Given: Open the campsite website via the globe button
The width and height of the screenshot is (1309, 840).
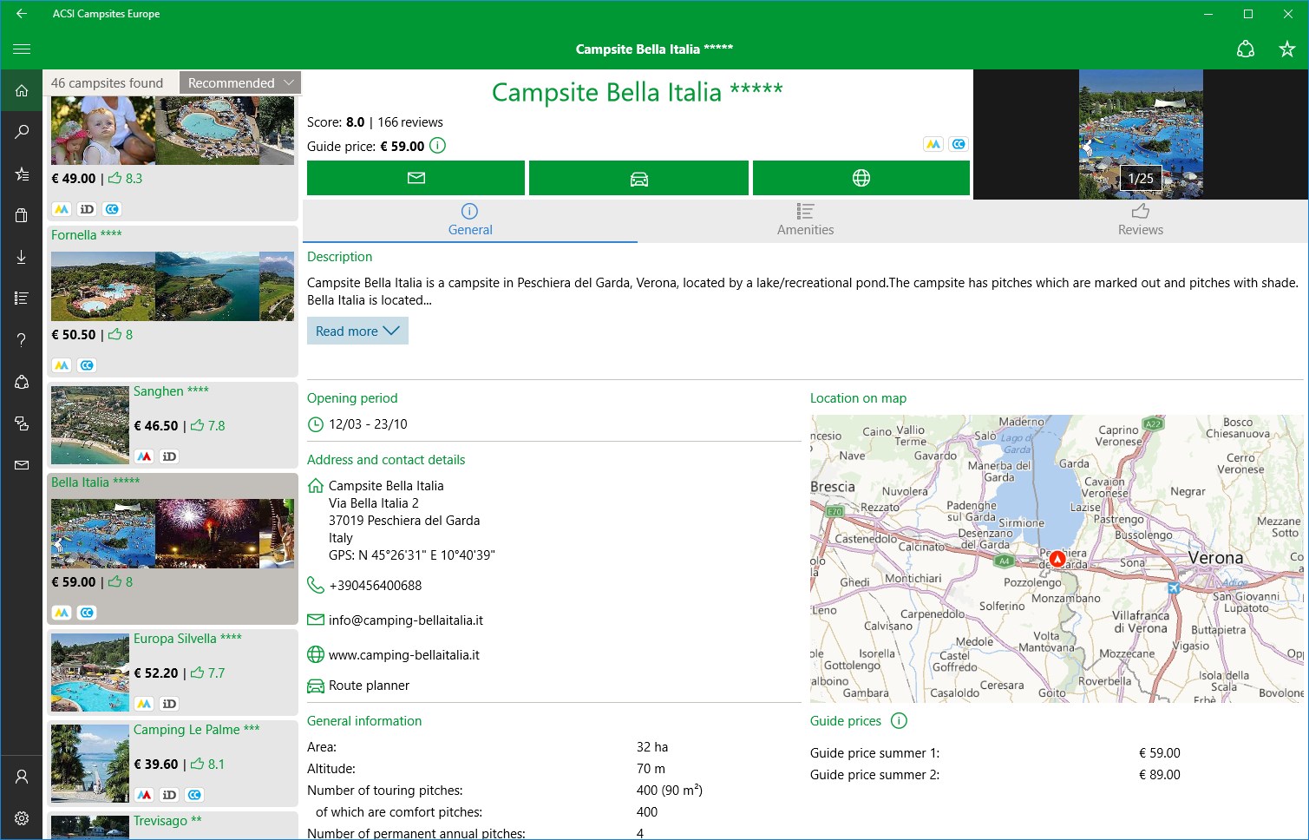Looking at the screenshot, I should (861, 178).
